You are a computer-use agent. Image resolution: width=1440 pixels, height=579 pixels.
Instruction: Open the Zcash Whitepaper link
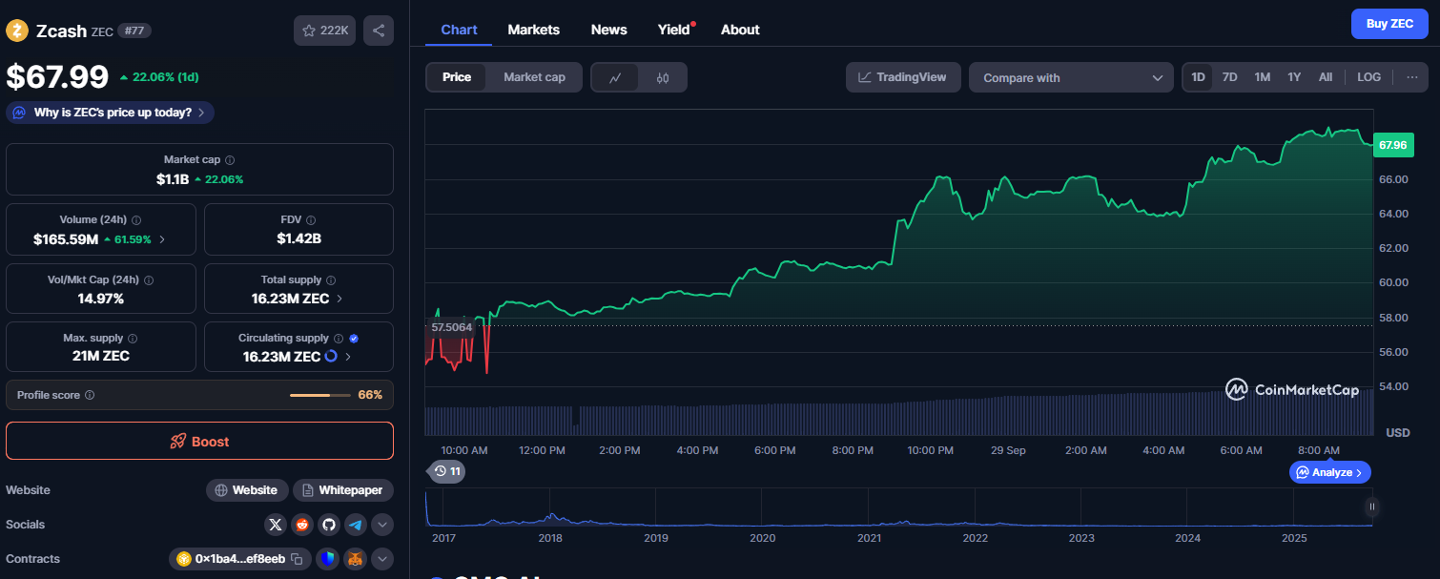[x=343, y=490]
